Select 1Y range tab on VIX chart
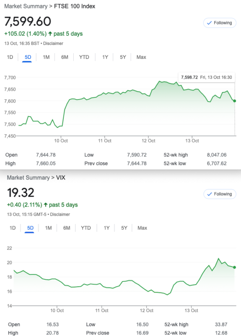Viewport: 241px width, 336px height. (106, 228)
